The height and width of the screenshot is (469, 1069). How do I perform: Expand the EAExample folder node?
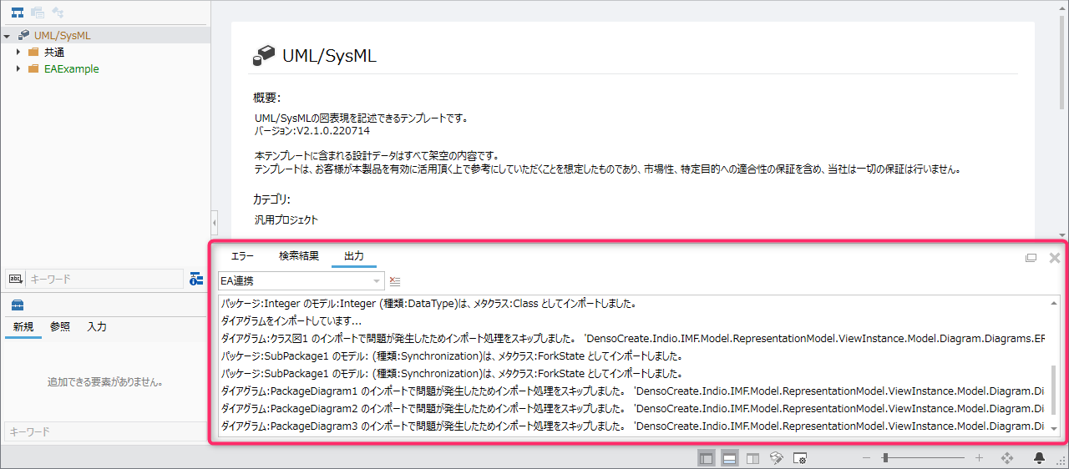18,69
